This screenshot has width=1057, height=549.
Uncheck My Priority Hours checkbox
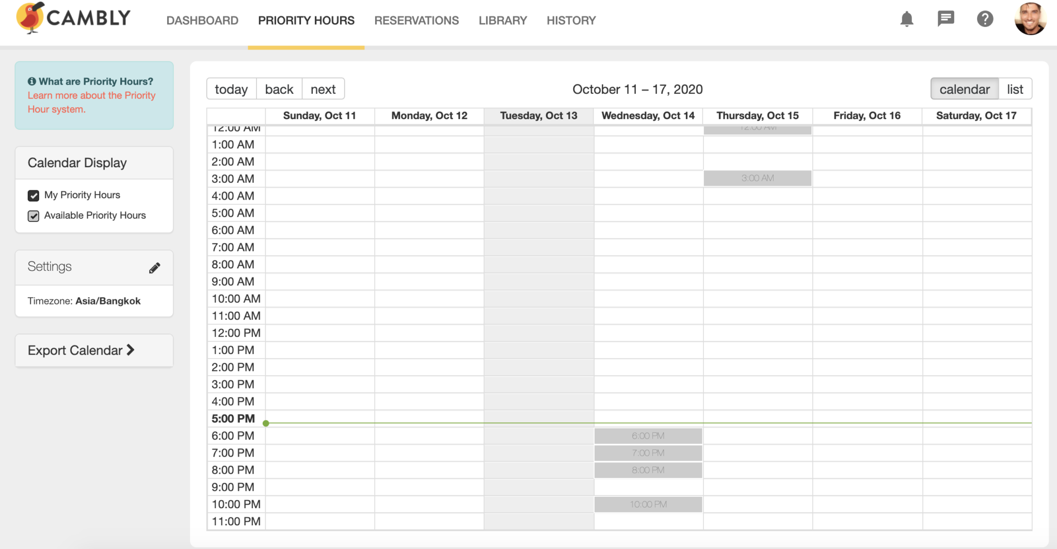34,196
